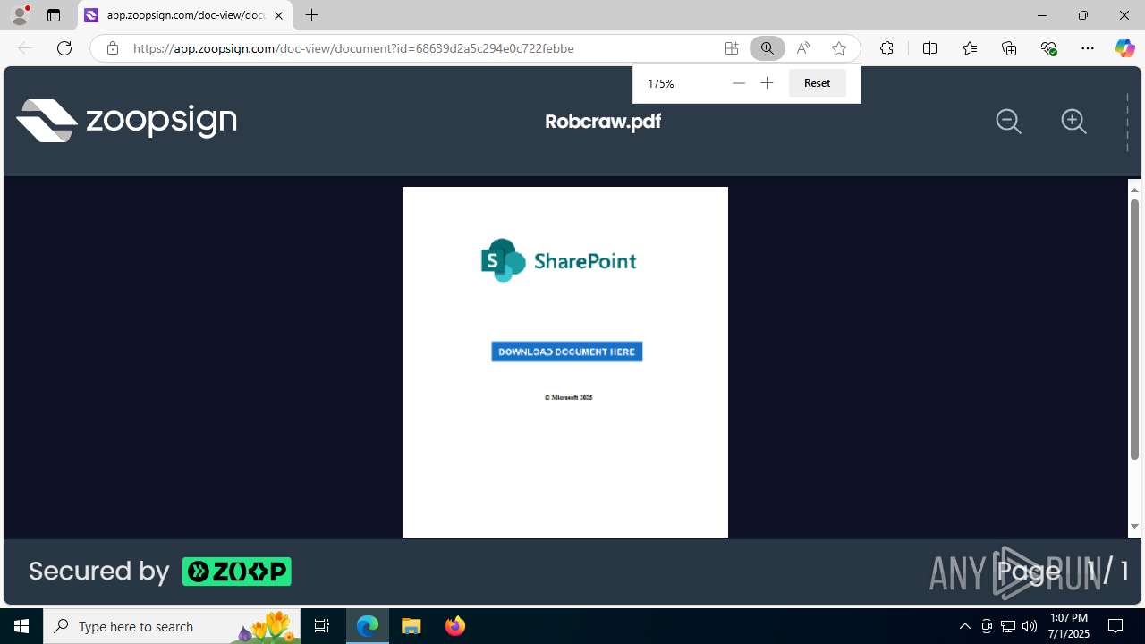The width and height of the screenshot is (1145, 644).
Task: Zoom in the document with the plus magnifier
Action: point(1073,122)
